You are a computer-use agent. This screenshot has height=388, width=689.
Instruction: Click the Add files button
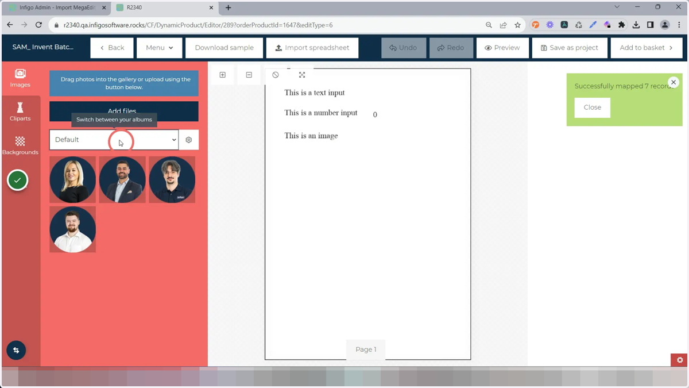124,111
